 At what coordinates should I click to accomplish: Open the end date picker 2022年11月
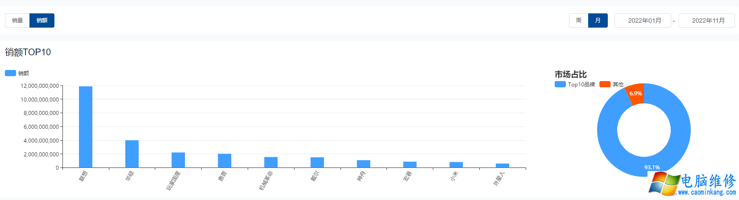tap(706, 20)
